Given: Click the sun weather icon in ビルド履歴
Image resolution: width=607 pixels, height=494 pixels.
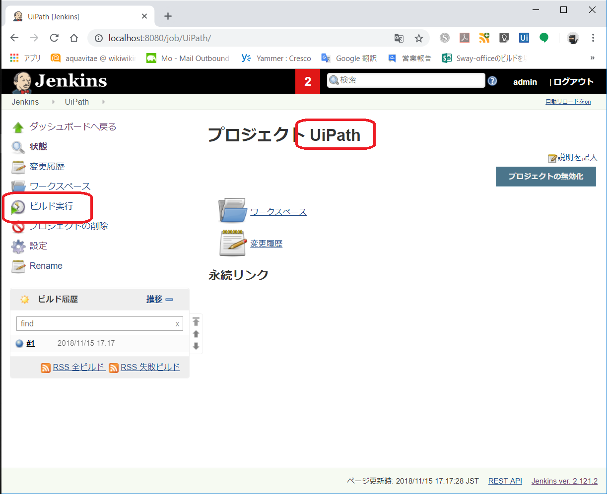Looking at the screenshot, I should tap(25, 300).
